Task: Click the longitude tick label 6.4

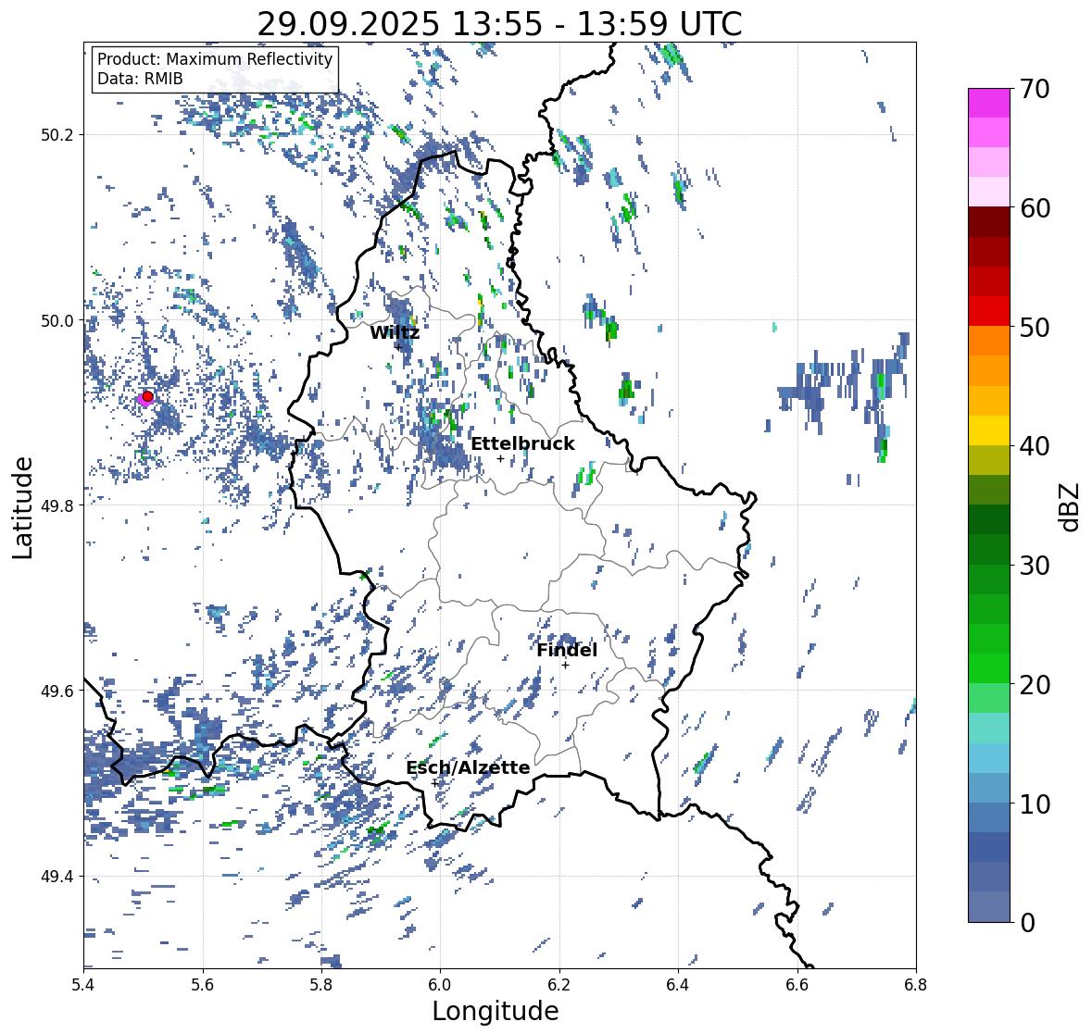Action: [x=678, y=984]
